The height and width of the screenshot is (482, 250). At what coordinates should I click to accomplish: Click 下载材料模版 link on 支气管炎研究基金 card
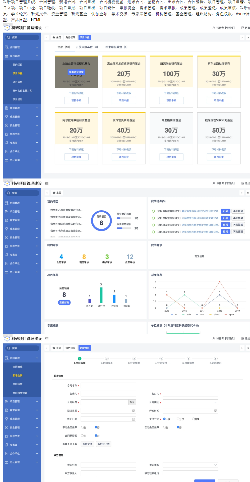pos(124,149)
